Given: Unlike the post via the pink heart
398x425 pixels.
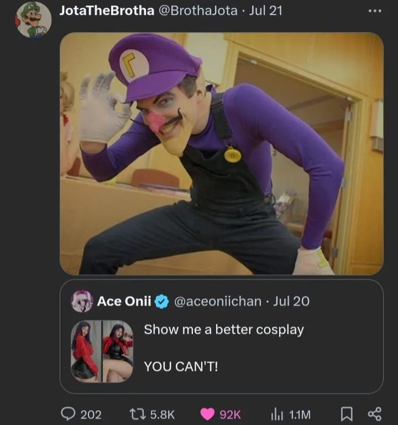Looking at the screenshot, I should click(207, 414).
